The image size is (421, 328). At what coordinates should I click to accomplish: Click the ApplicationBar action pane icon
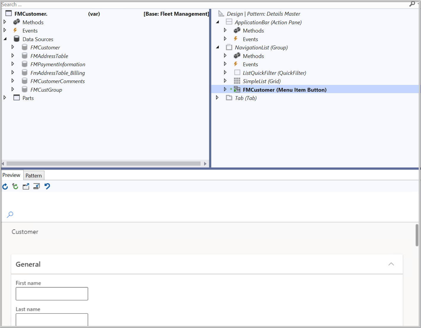[x=229, y=22]
